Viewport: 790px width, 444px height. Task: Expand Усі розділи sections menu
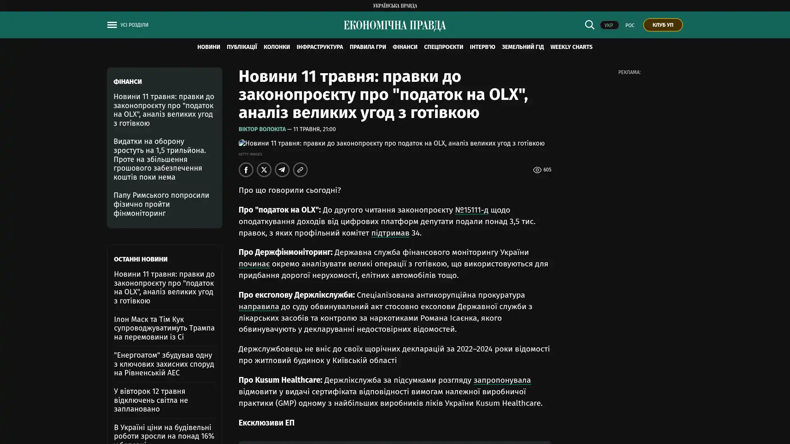[134, 25]
